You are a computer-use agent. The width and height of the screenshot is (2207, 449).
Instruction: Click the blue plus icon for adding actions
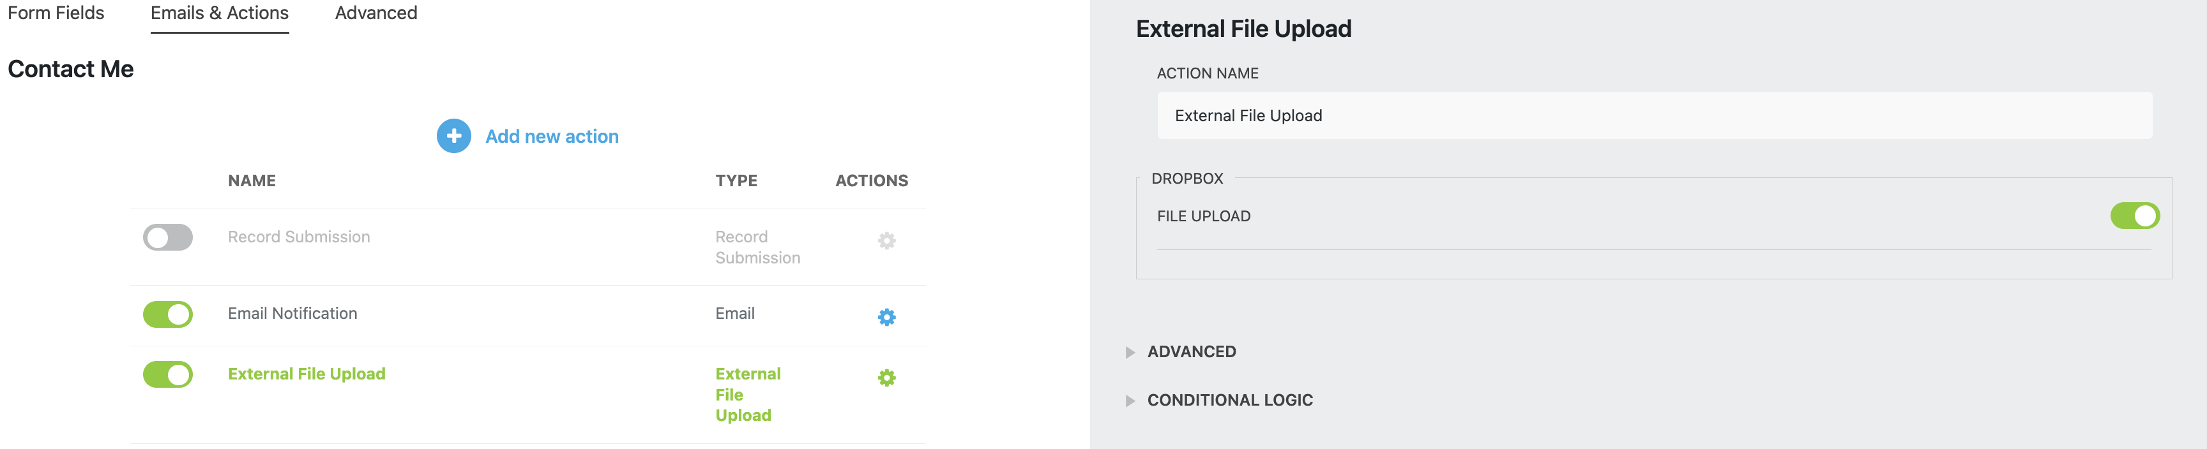[x=453, y=135]
